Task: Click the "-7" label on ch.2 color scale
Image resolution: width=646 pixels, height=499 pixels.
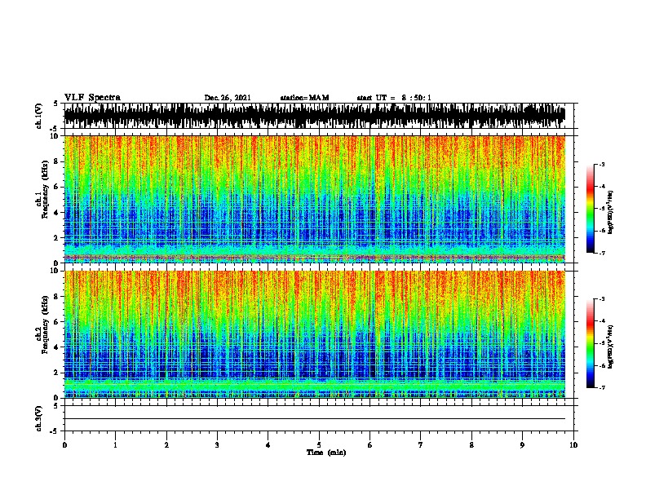Action: click(601, 388)
